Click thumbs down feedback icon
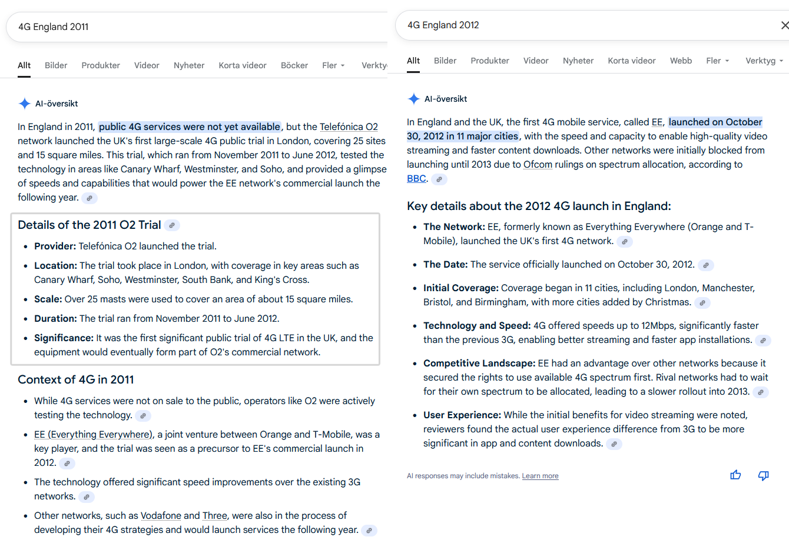This screenshot has height=550, width=789. [764, 475]
